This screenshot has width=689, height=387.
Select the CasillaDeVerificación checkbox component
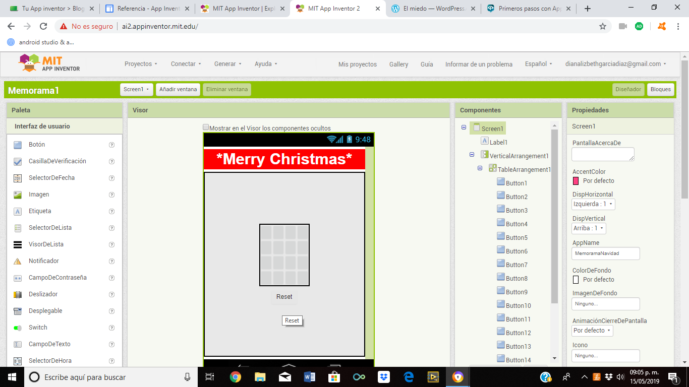(x=18, y=161)
